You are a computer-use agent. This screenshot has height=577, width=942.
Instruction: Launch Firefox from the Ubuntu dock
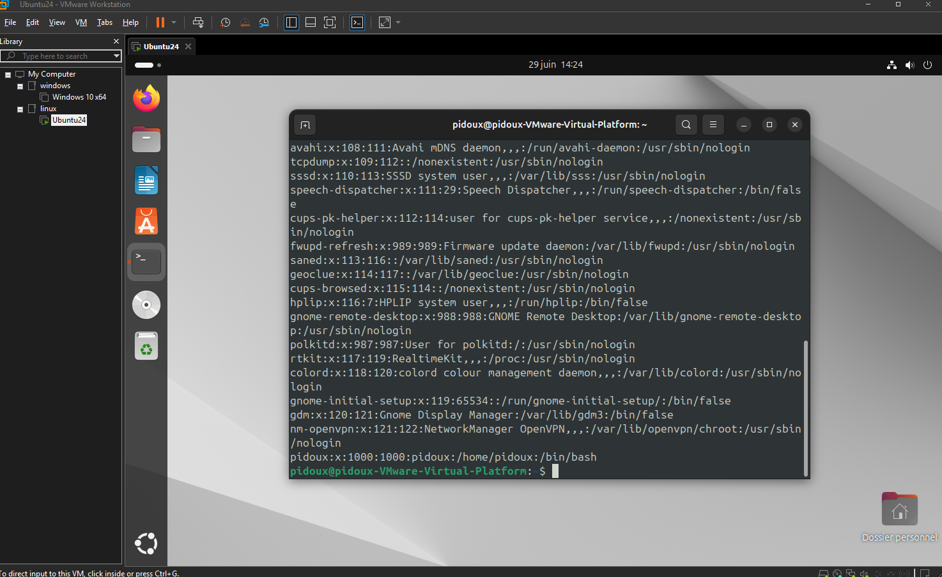146,98
